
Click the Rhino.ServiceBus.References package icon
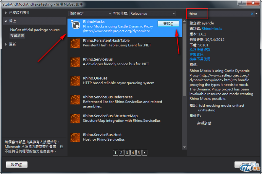[x=75, y=100]
